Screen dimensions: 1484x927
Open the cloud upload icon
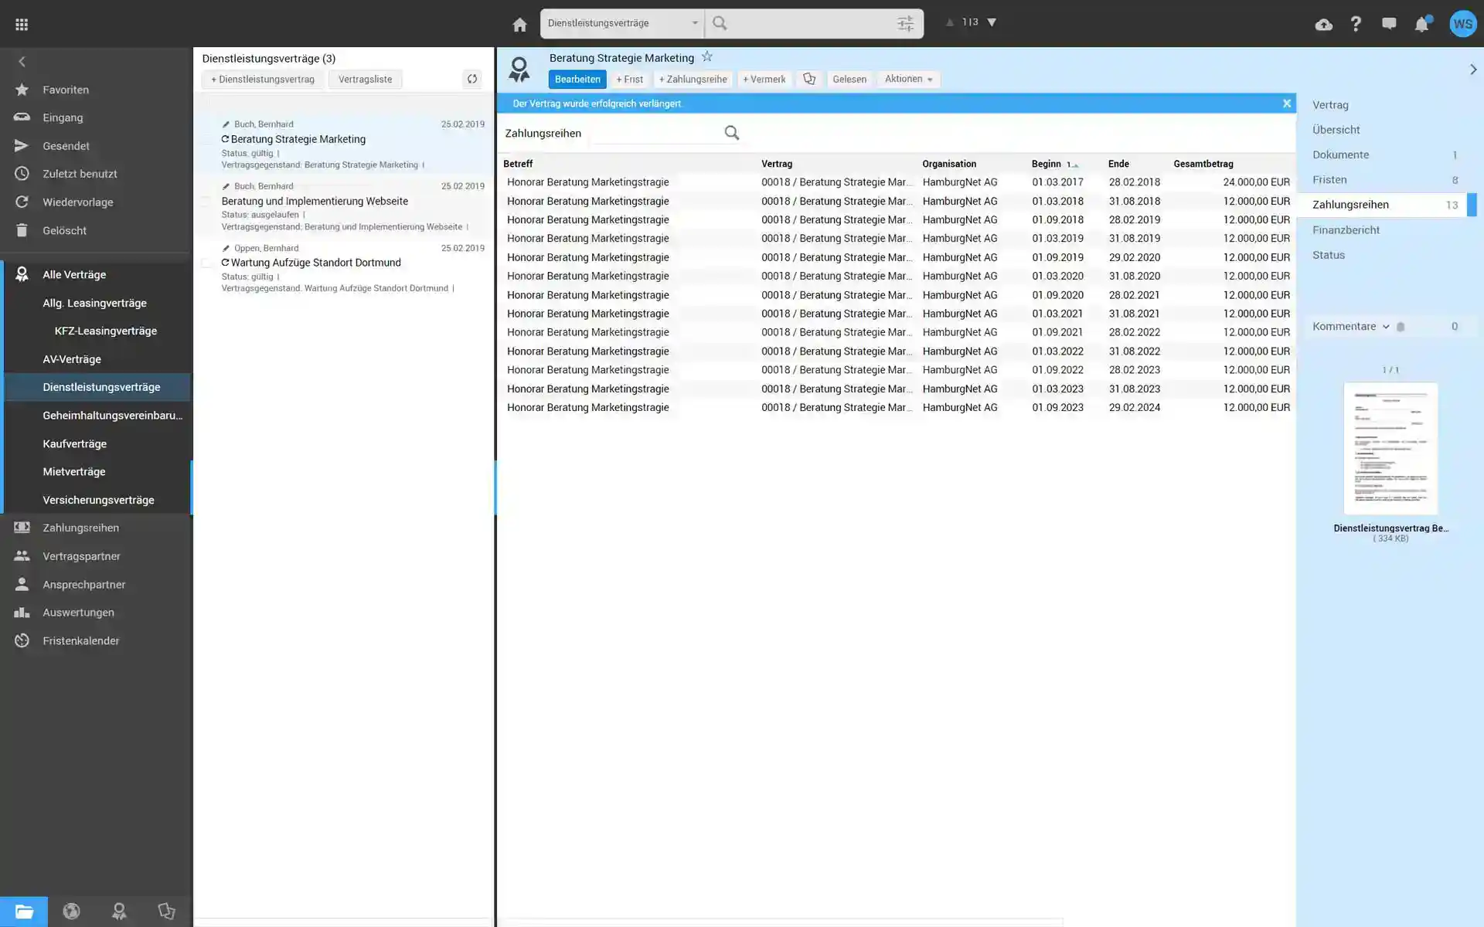[1323, 25]
